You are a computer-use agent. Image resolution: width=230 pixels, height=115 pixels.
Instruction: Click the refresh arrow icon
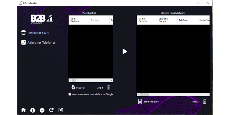51,110
